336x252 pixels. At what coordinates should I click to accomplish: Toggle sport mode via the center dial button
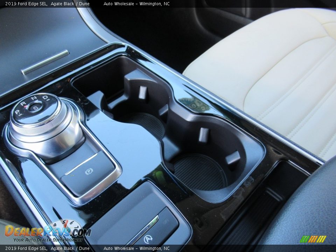coord(35,107)
